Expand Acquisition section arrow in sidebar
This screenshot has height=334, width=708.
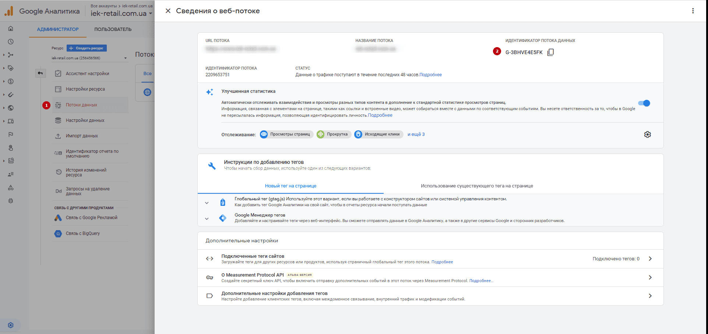click(4, 55)
